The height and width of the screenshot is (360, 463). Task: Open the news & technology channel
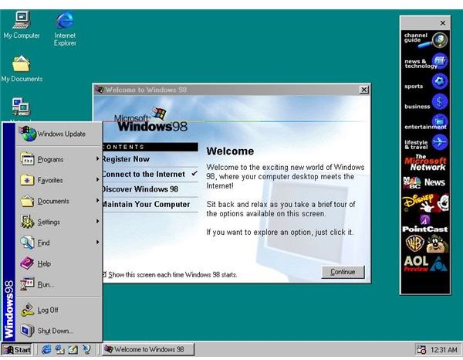tap(425, 62)
